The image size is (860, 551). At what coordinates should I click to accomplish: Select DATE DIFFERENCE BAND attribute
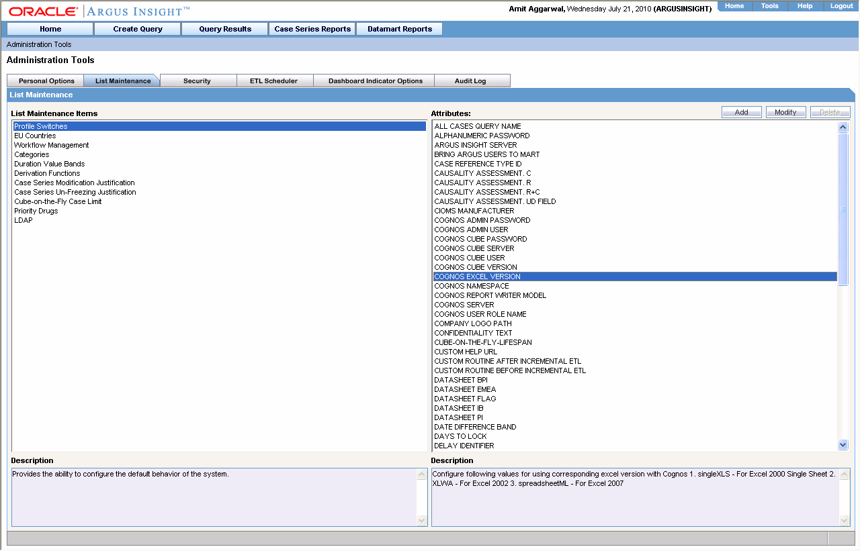point(635,427)
